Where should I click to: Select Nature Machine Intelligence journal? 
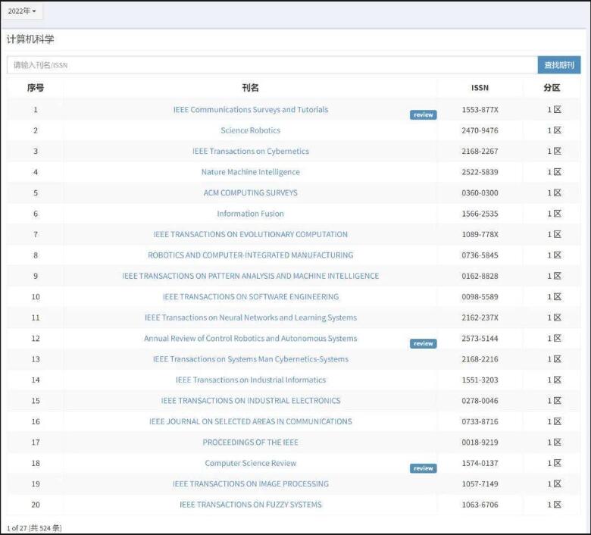(250, 172)
